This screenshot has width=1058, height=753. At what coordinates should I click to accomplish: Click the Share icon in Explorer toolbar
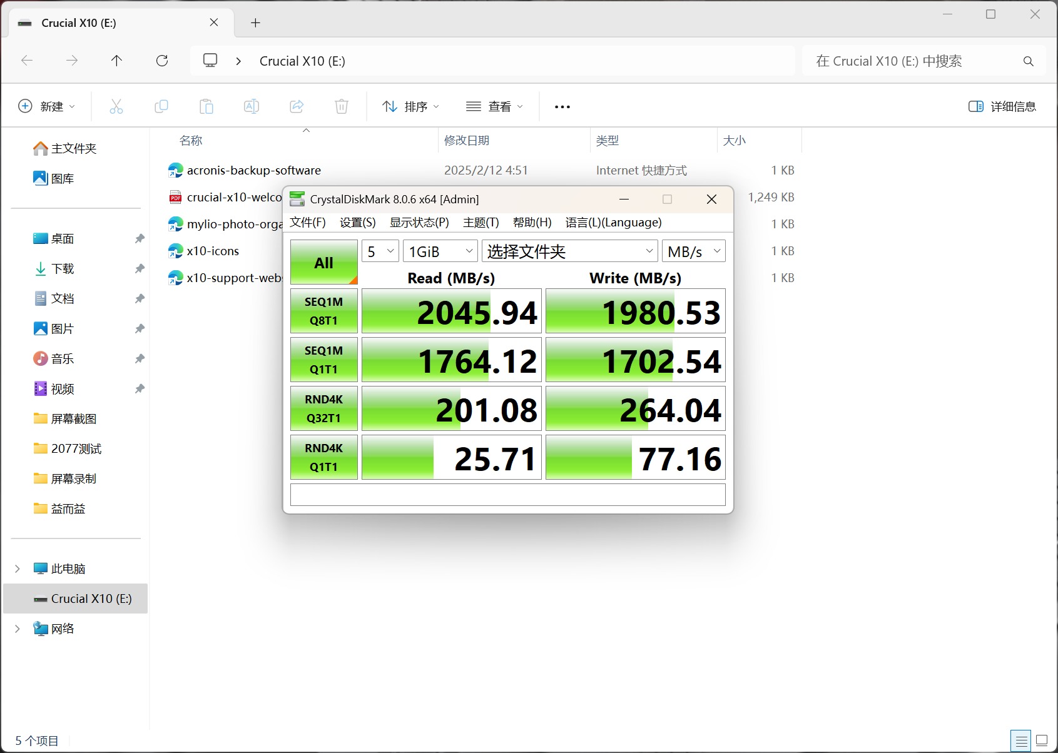297,106
